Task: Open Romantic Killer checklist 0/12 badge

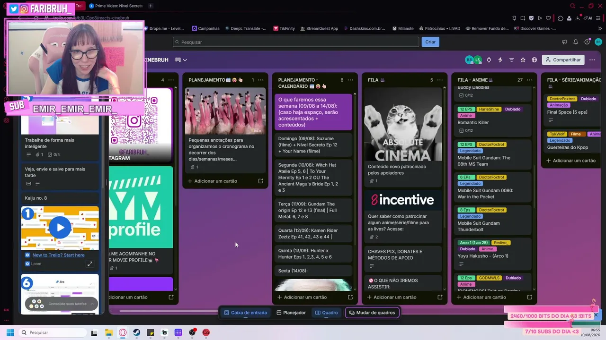Action: coord(466,130)
